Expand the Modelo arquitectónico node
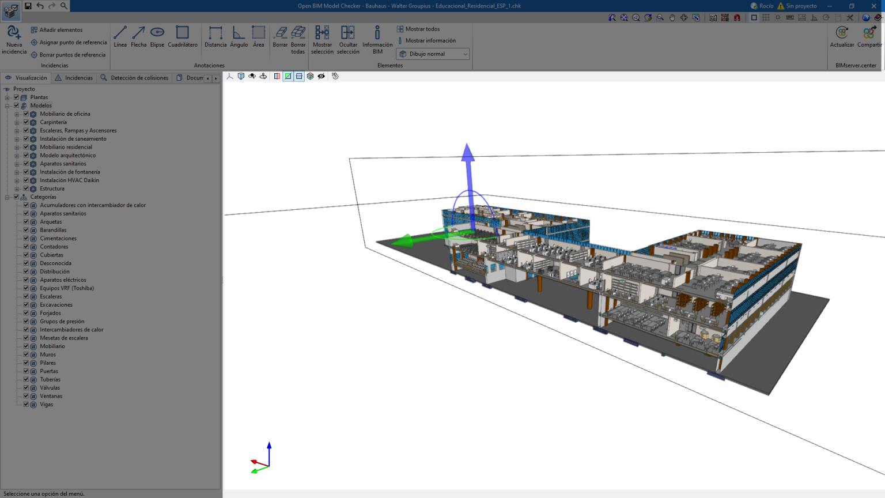The width and height of the screenshot is (885, 498). tap(17, 156)
